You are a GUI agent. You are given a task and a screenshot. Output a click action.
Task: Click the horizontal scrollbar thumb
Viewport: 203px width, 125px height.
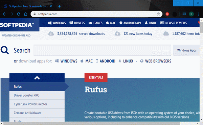92,123
